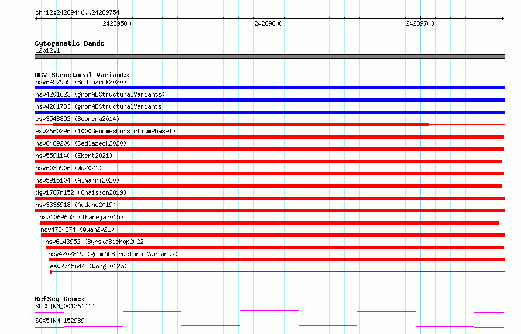Select the 12p12.1 band label
521x334 pixels.
click(47, 50)
